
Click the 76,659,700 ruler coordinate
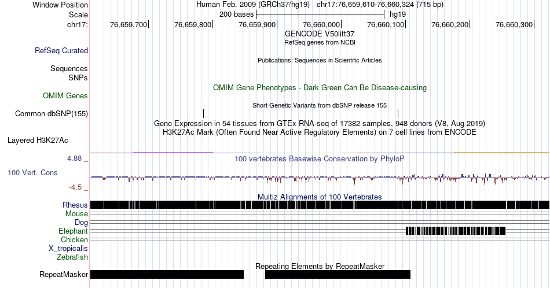coord(129,24)
